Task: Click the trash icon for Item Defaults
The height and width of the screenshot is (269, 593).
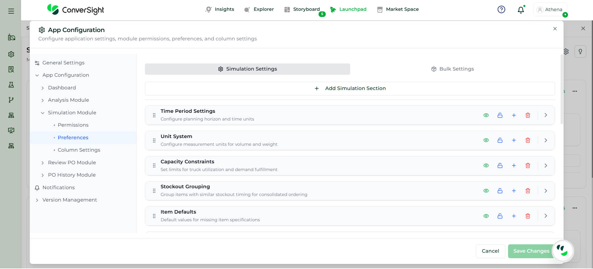Action: 528,216
